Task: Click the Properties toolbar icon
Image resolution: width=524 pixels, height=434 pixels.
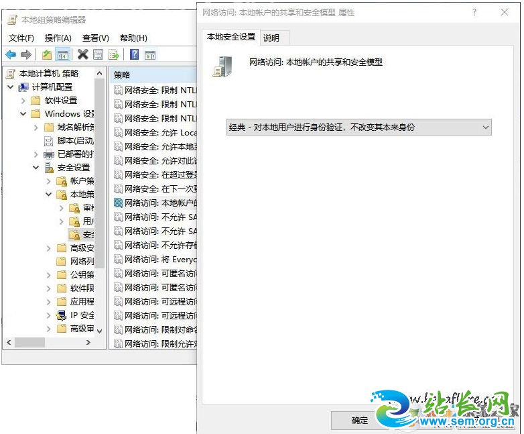Action: (99, 54)
